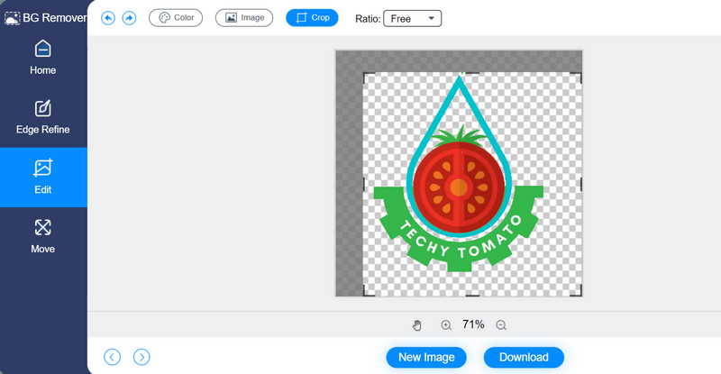Screen dimensions: 721x374
Task: Go to next image arrow
Action: click(141, 357)
